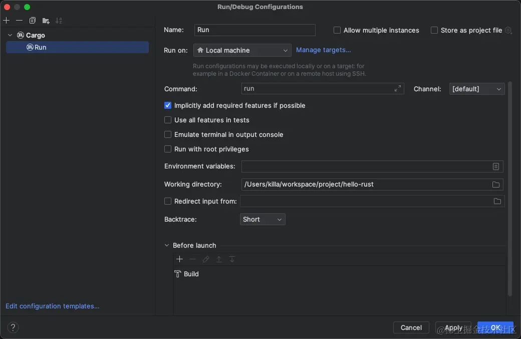Viewport: 521px width, 339px height.
Task: Click Manage targets link
Action: point(323,50)
